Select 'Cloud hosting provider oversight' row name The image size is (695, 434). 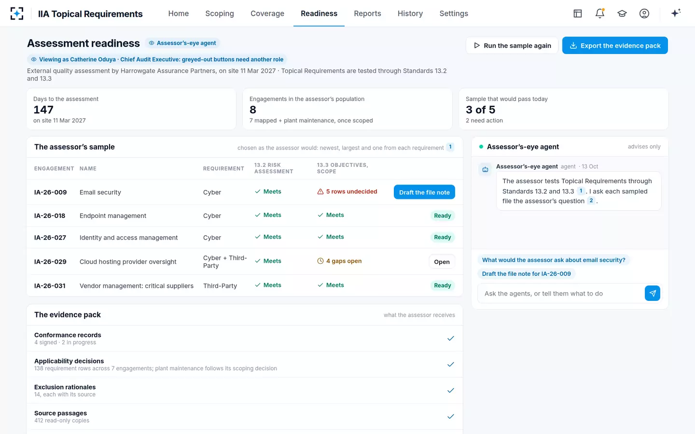[128, 262]
